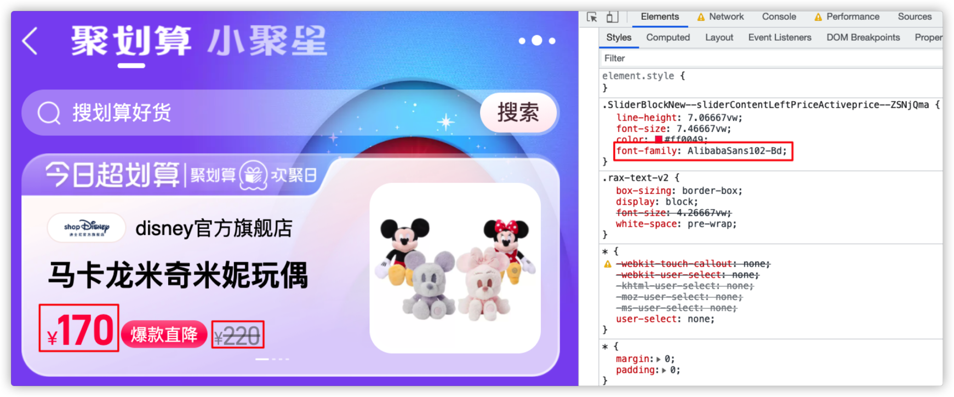Click the -webkit-touch-callout declaration
This screenshot has width=954, height=397.
pos(693,264)
